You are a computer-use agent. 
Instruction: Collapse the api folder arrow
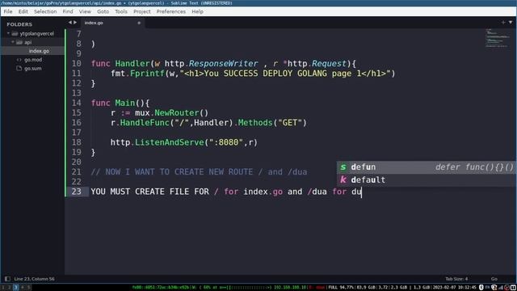(x=13, y=42)
